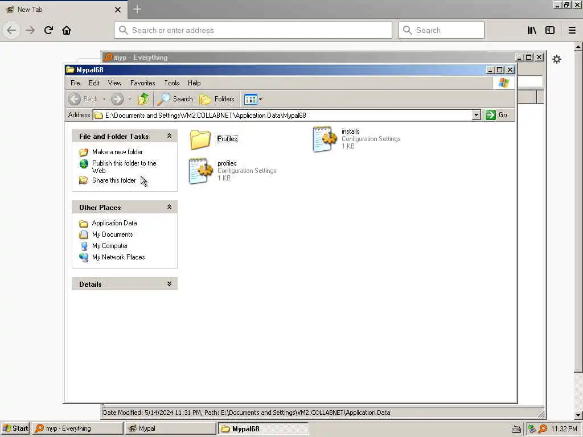Click the Make a new folder icon
Image resolution: width=583 pixels, height=437 pixels.
tap(84, 152)
